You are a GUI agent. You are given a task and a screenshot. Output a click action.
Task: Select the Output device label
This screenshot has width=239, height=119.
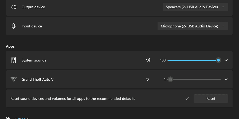point(33,7)
